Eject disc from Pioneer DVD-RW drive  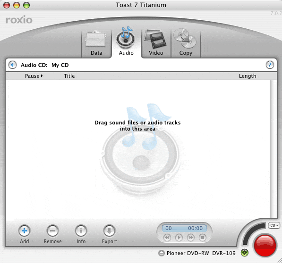click(162, 253)
